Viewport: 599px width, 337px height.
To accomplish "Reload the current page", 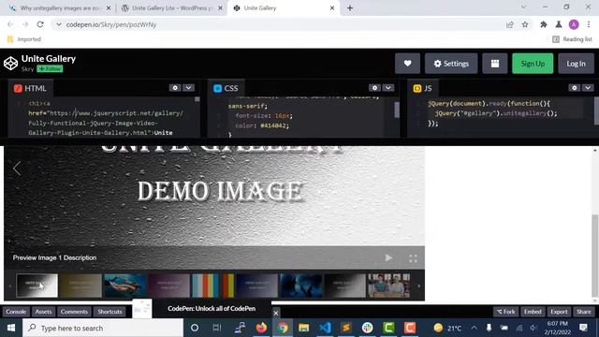I will [x=40, y=24].
